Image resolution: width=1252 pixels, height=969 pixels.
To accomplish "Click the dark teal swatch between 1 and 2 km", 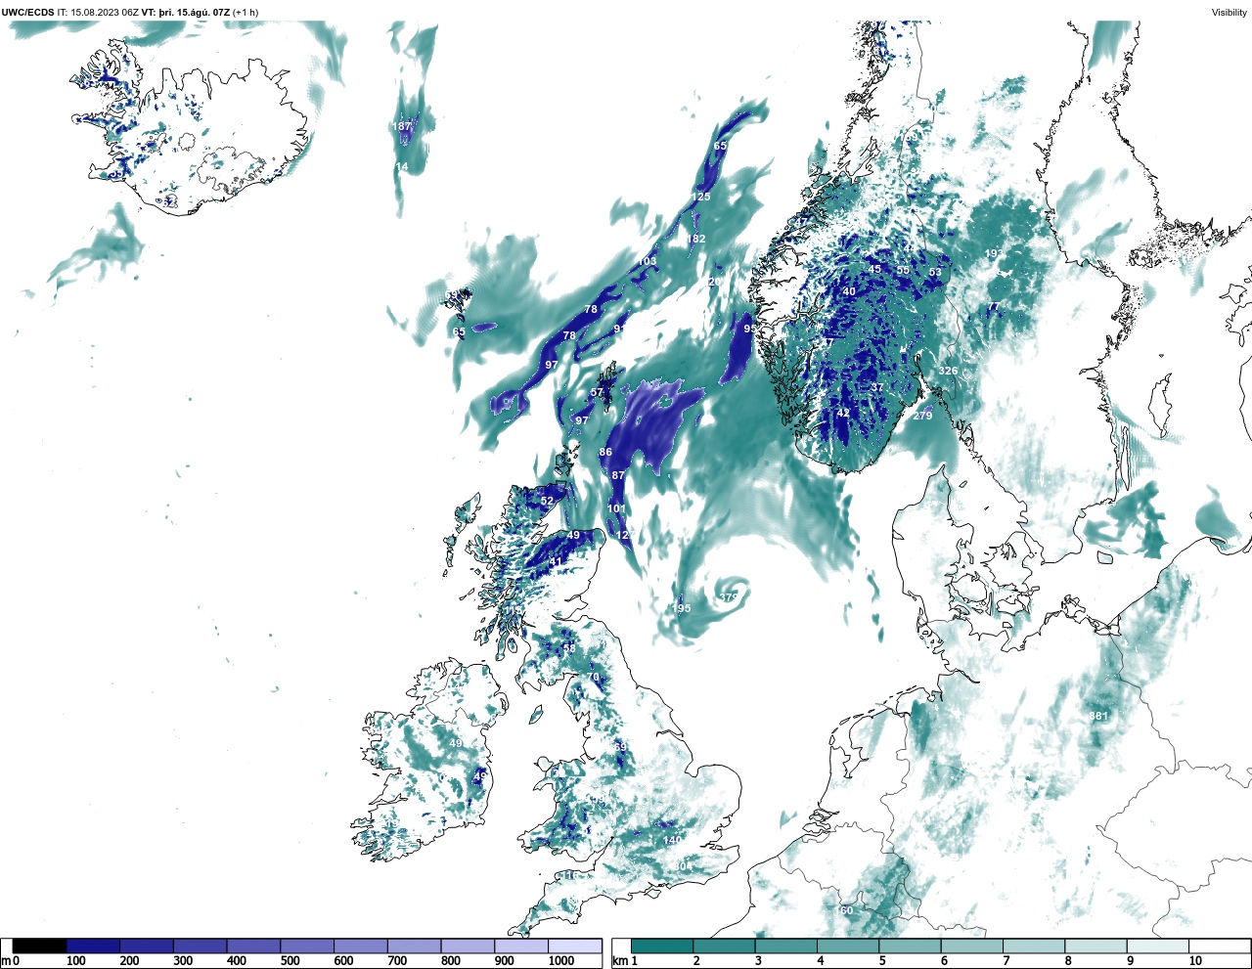I will (662, 946).
